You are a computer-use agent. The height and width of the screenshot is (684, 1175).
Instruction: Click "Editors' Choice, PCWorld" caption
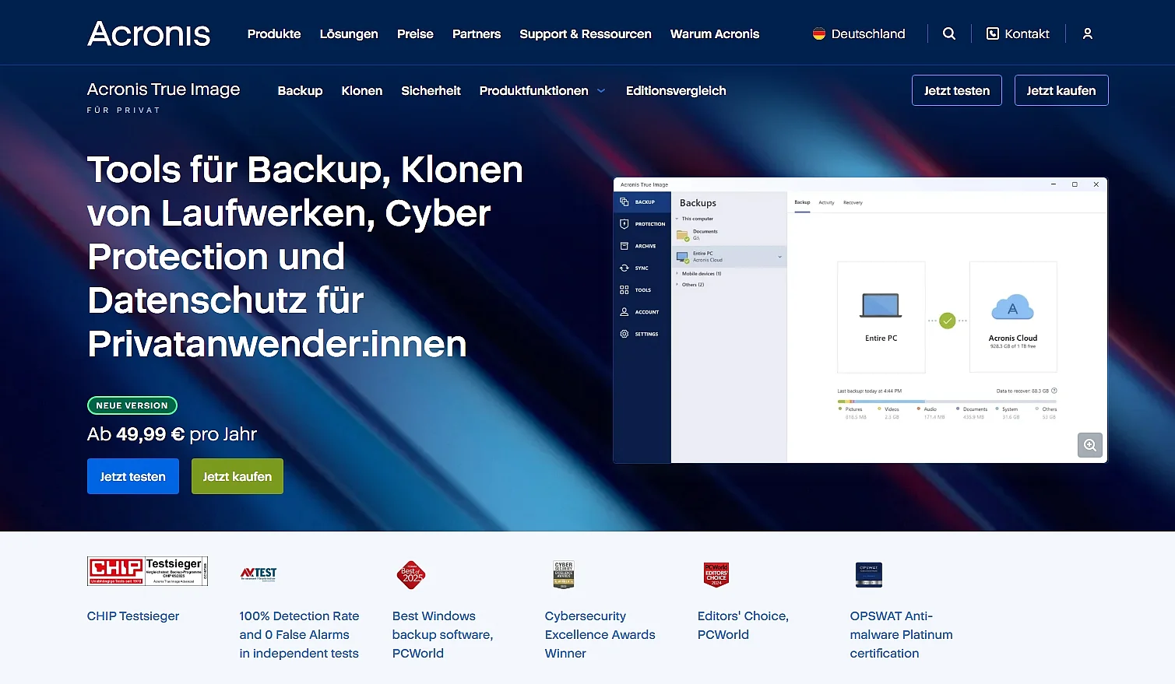coord(743,626)
